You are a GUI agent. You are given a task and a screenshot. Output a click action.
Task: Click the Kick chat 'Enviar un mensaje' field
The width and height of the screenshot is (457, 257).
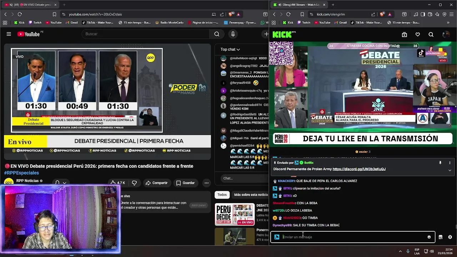[x=353, y=237]
